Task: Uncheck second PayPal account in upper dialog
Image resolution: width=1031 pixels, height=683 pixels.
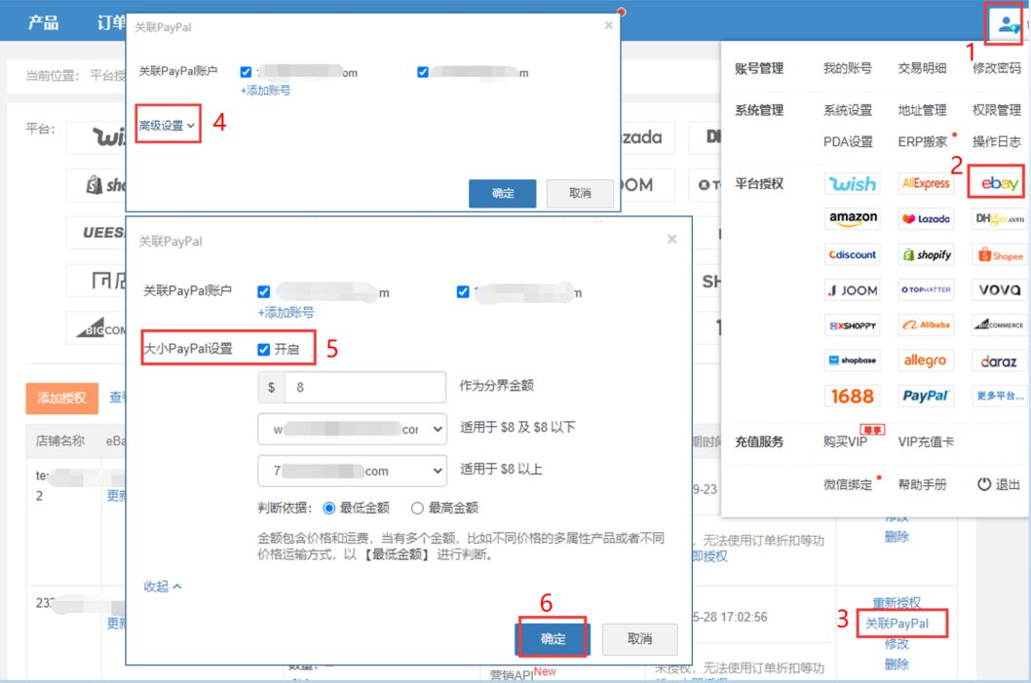Action: coord(423,72)
